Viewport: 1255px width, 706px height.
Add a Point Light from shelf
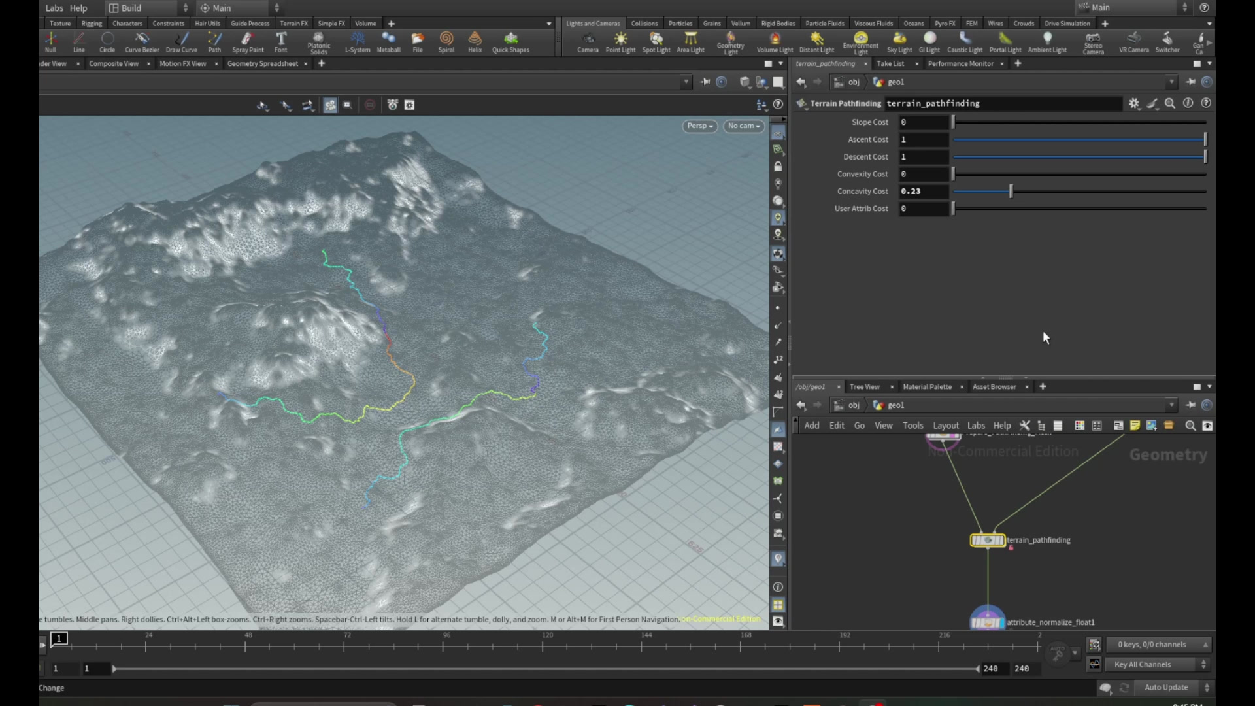click(620, 42)
